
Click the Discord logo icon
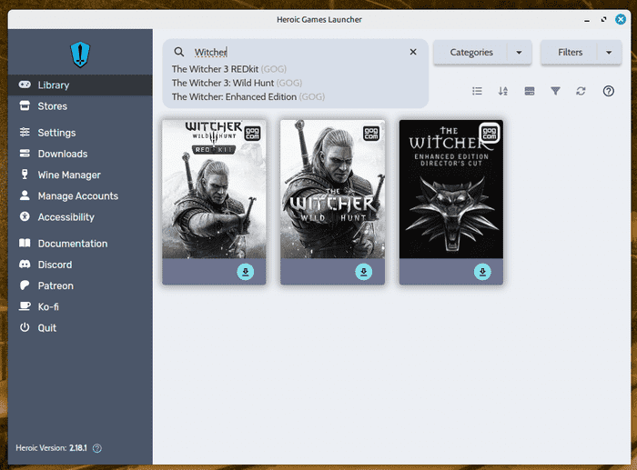click(25, 265)
